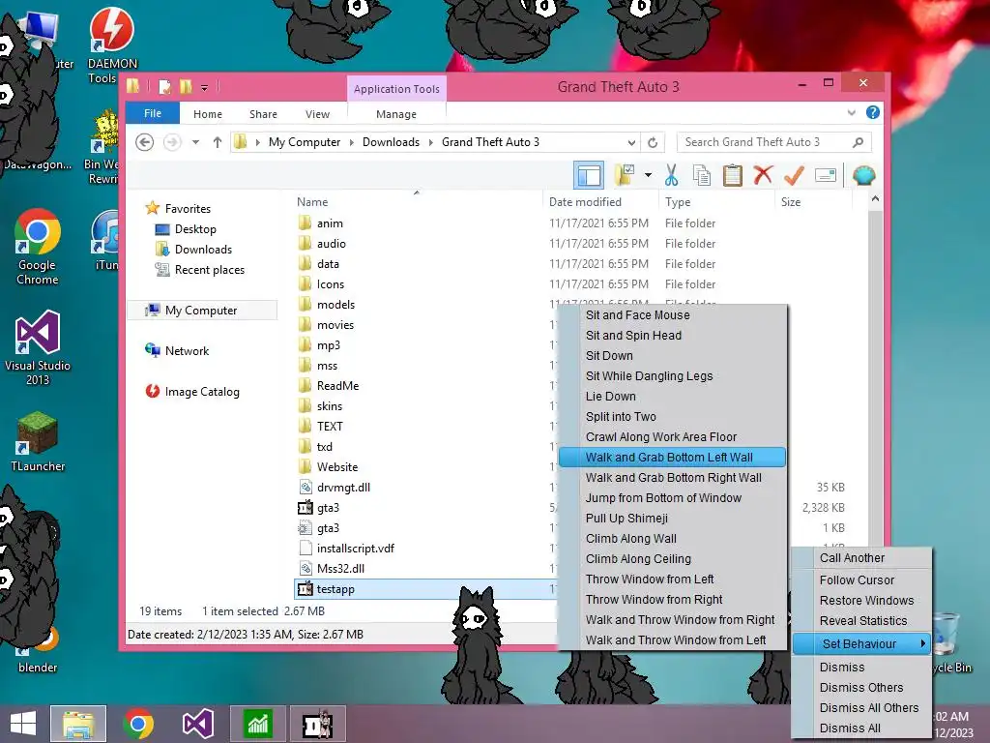
Task: Select the anim folder
Action: 330,223
